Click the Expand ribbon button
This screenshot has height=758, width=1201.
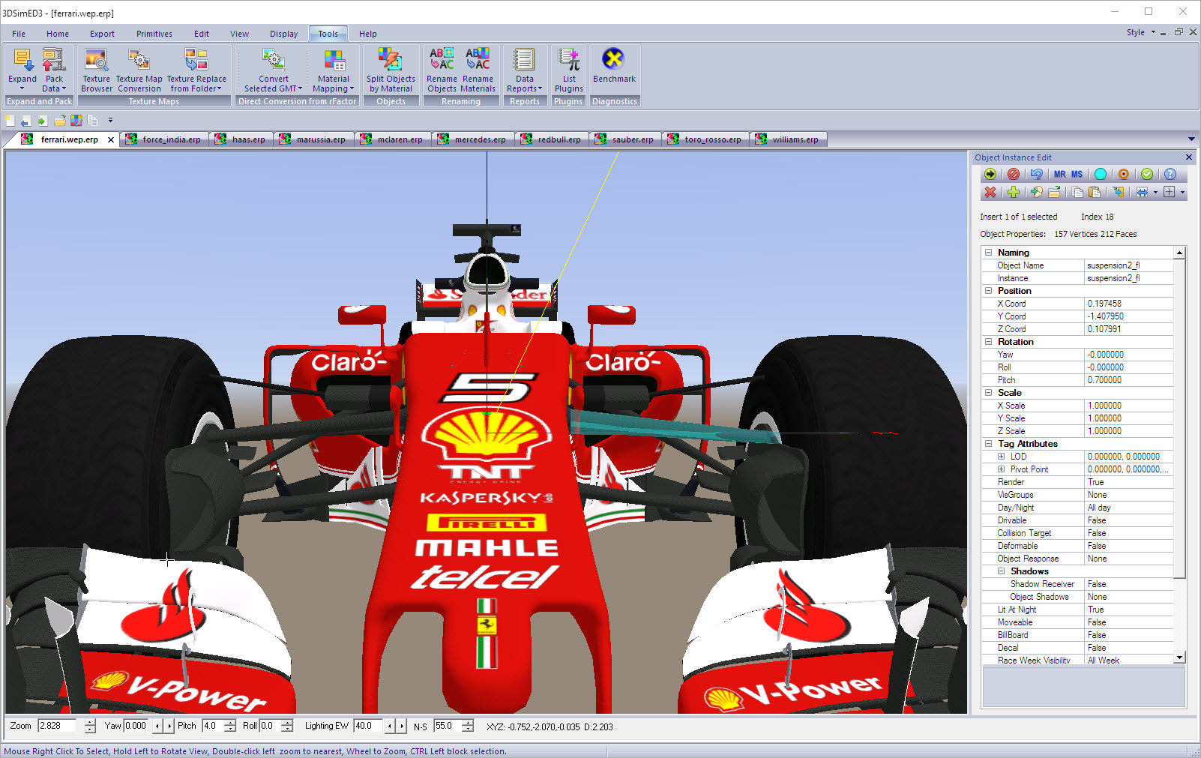click(22, 70)
